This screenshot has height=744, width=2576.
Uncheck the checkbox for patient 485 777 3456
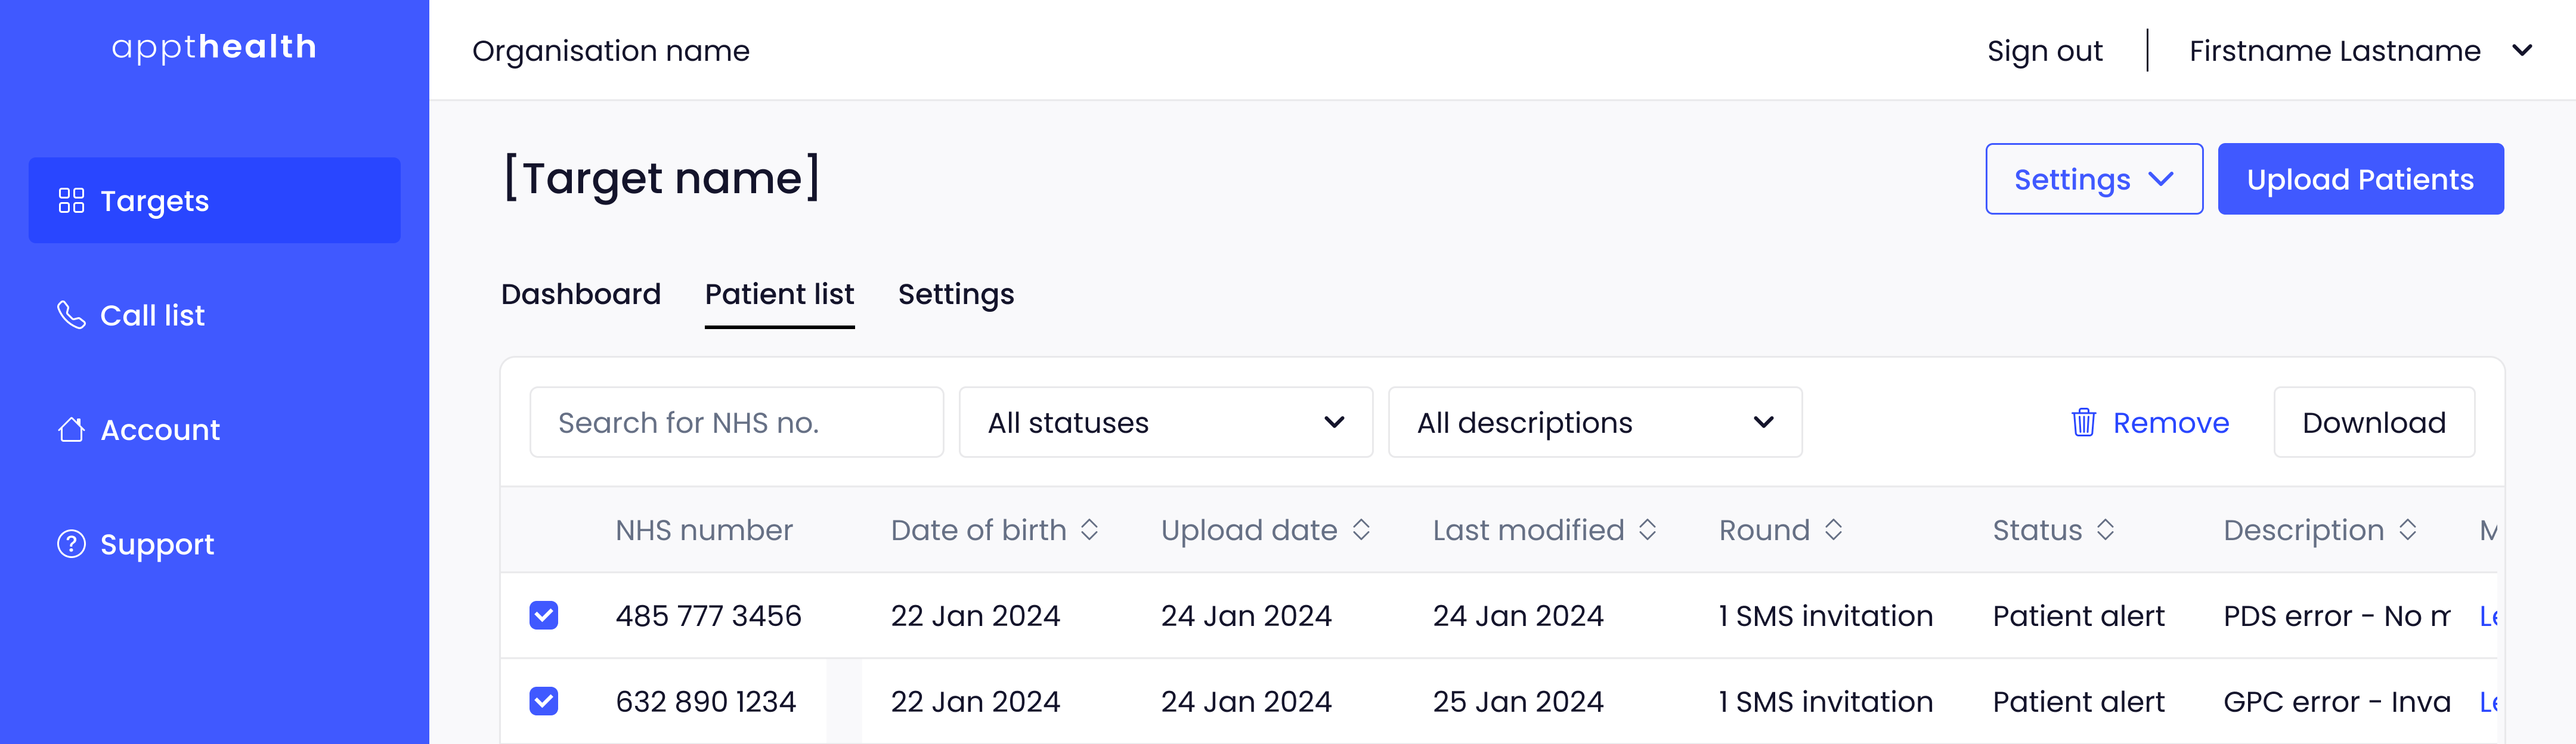[544, 615]
